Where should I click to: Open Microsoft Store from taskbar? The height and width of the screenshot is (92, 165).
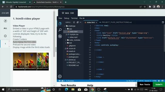pyautogui.click(x=79, y=89)
